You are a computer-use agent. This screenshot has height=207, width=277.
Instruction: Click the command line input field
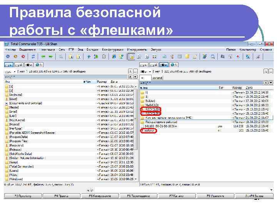(182, 190)
